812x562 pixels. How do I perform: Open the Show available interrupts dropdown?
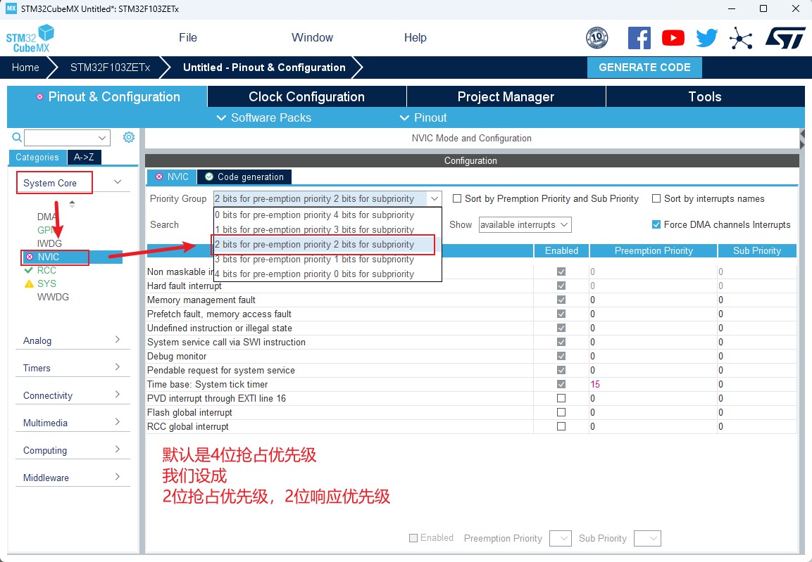click(x=525, y=225)
